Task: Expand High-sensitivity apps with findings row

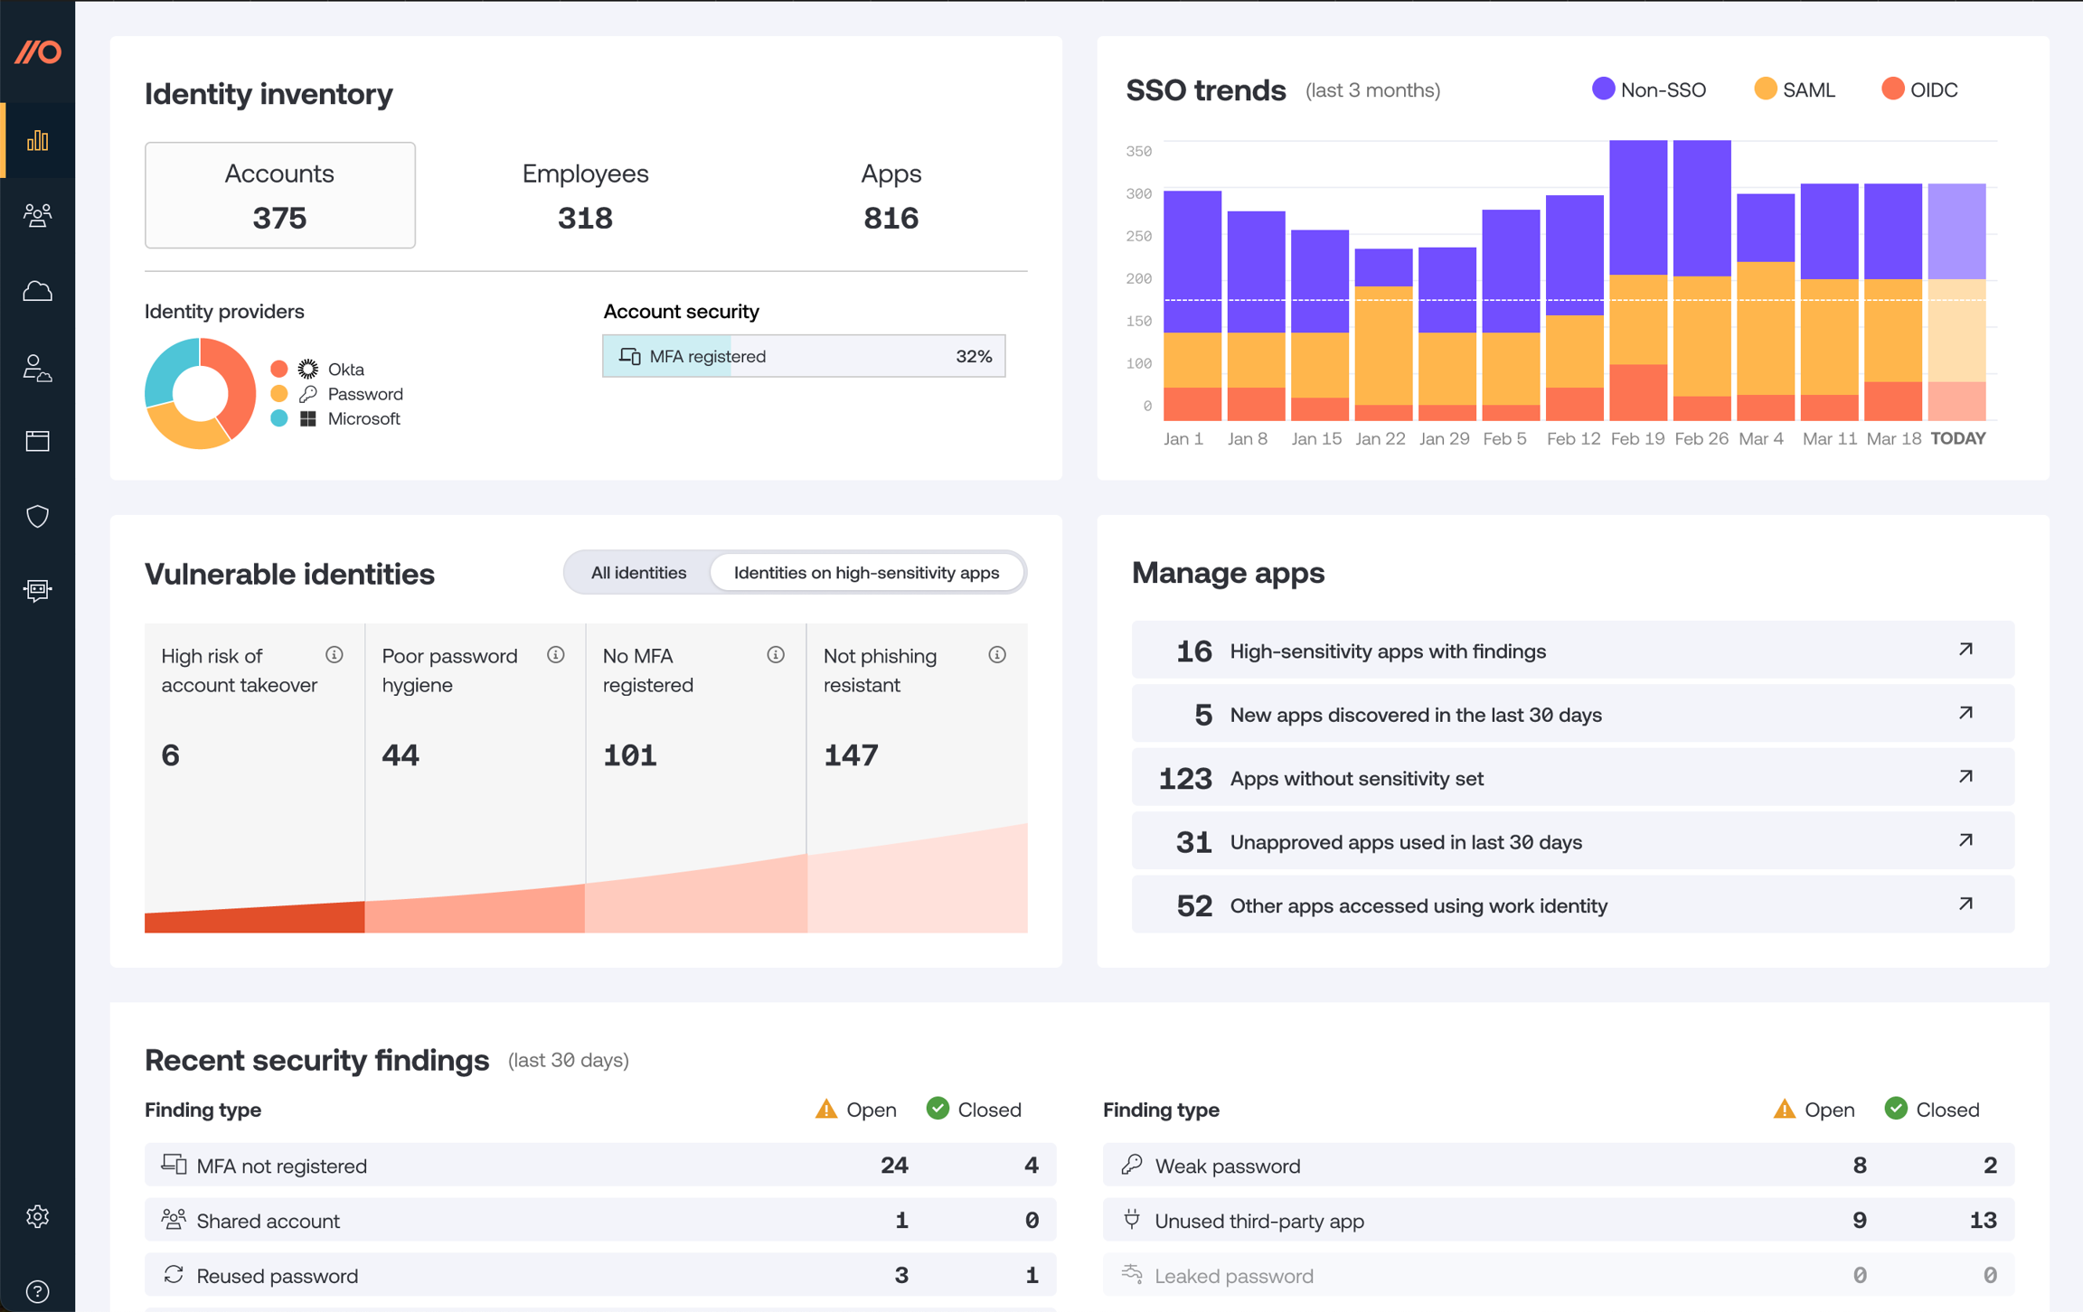Action: [1573, 650]
